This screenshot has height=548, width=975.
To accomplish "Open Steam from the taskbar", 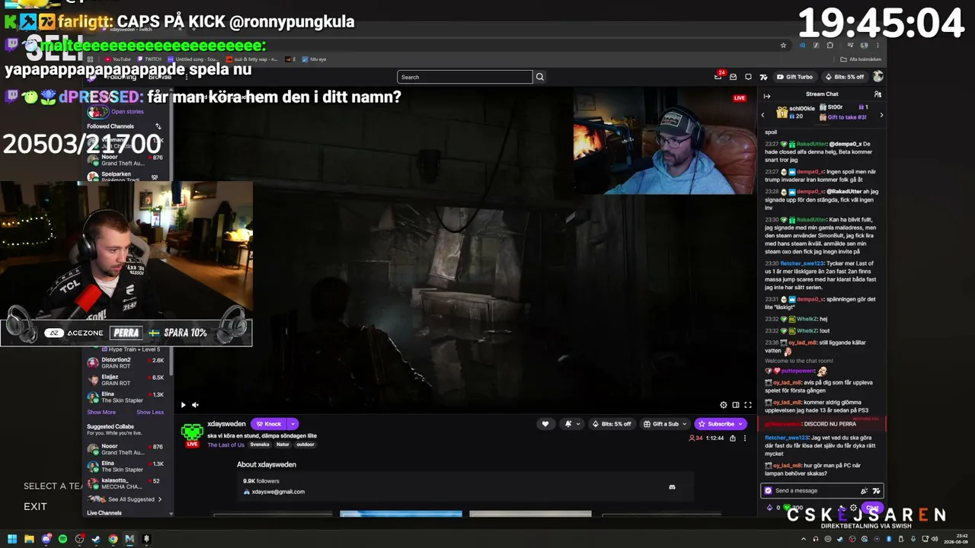I will tap(96, 539).
